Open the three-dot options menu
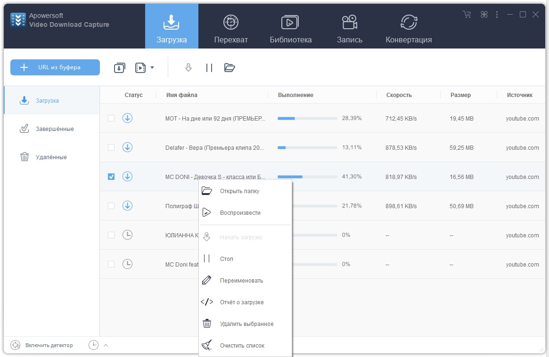The height and width of the screenshot is (357, 549). coord(497,15)
